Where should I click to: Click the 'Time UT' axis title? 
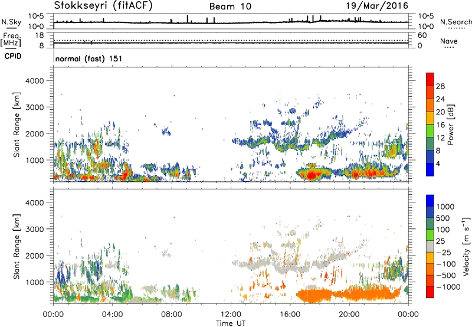point(231,323)
